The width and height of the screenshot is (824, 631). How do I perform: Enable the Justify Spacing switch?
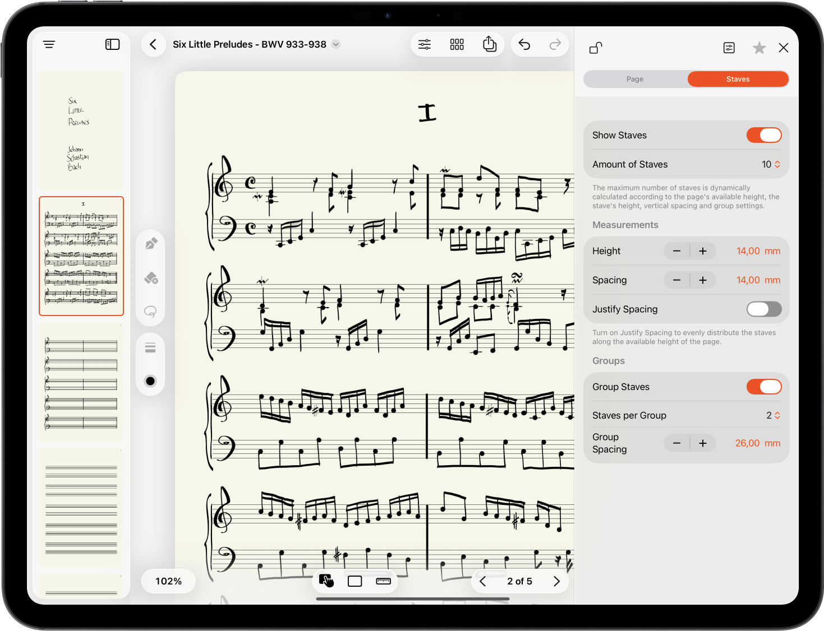coord(764,309)
